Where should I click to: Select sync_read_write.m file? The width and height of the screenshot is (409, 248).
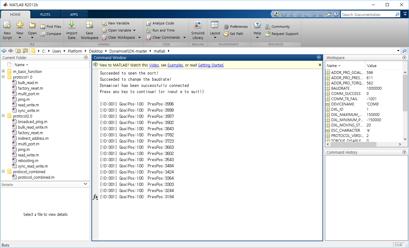33,166
